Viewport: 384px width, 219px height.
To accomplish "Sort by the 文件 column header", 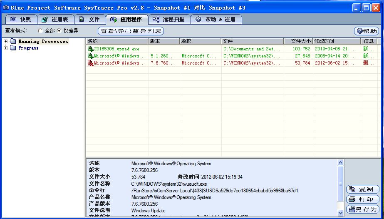I will pos(253,41).
